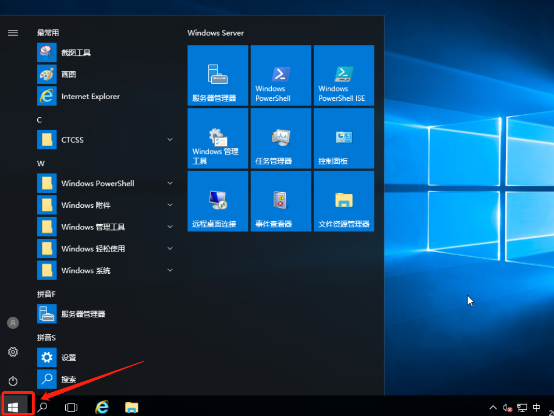Expand the Windows 附件 folder
The height and width of the screenshot is (416, 554).
tap(170, 205)
